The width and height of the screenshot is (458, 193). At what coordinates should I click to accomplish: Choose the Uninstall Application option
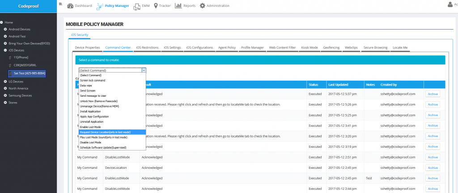pos(112,122)
